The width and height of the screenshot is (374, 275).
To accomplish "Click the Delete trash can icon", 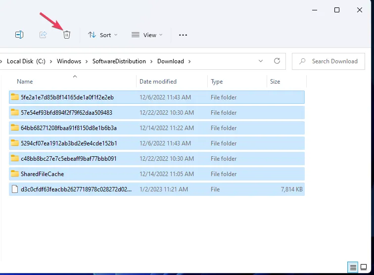I will point(67,35).
